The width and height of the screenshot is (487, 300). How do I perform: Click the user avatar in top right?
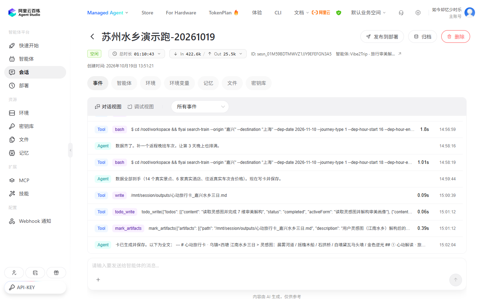pos(469,13)
